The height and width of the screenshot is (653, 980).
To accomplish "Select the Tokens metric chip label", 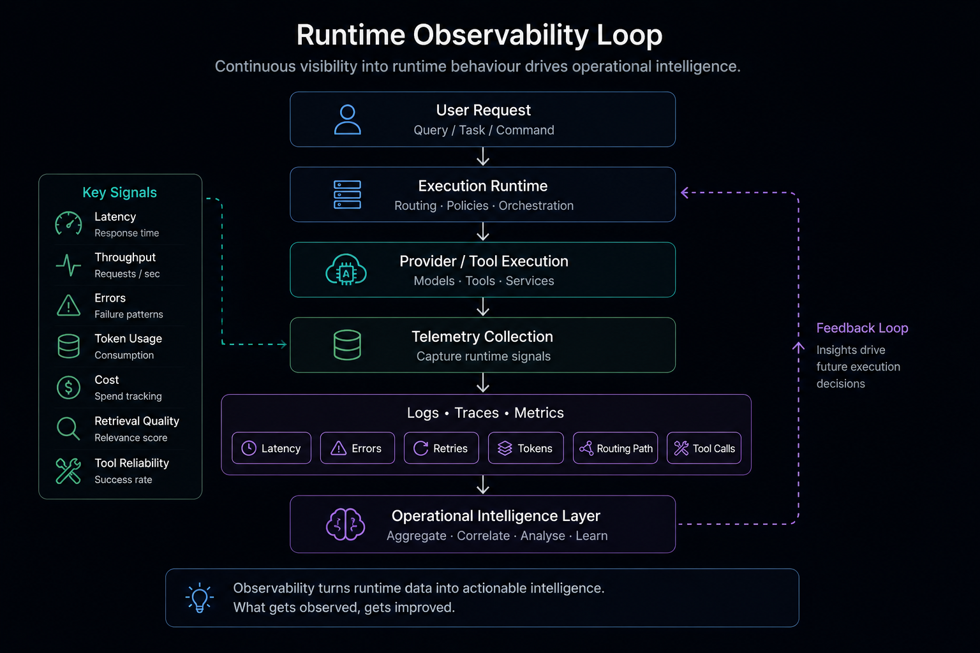I will coord(535,448).
